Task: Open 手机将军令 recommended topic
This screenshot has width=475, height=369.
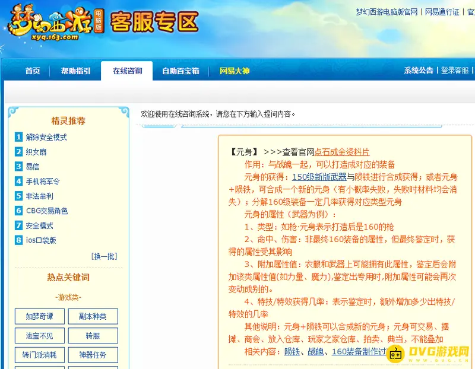Action: tap(43, 182)
